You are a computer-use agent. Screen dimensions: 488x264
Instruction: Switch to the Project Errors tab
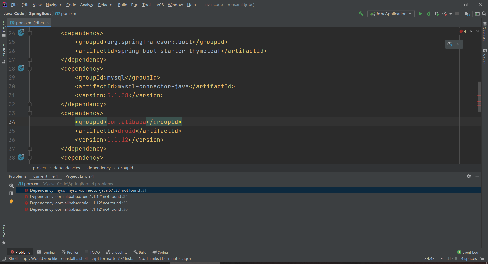coord(80,176)
